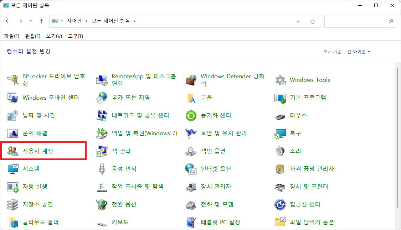Go back with the left arrow button
The image size is (401, 230).
pos(8,21)
